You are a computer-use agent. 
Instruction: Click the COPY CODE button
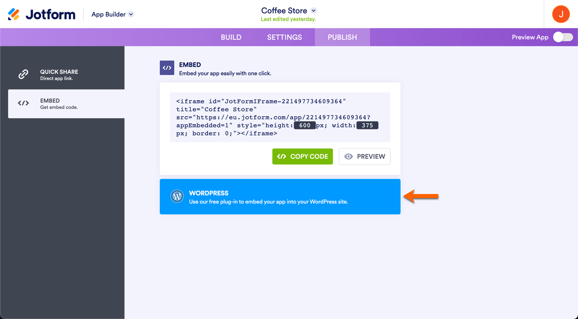tap(303, 157)
